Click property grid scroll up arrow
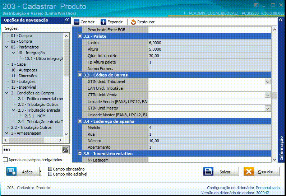Image resolution: width=286 pixels, height=196 pixels. pyautogui.click(x=275, y=29)
